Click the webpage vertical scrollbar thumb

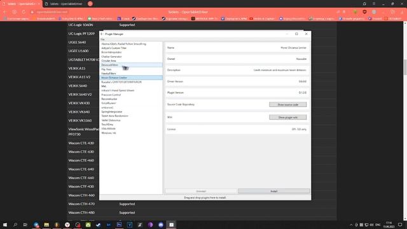tap(405, 67)
